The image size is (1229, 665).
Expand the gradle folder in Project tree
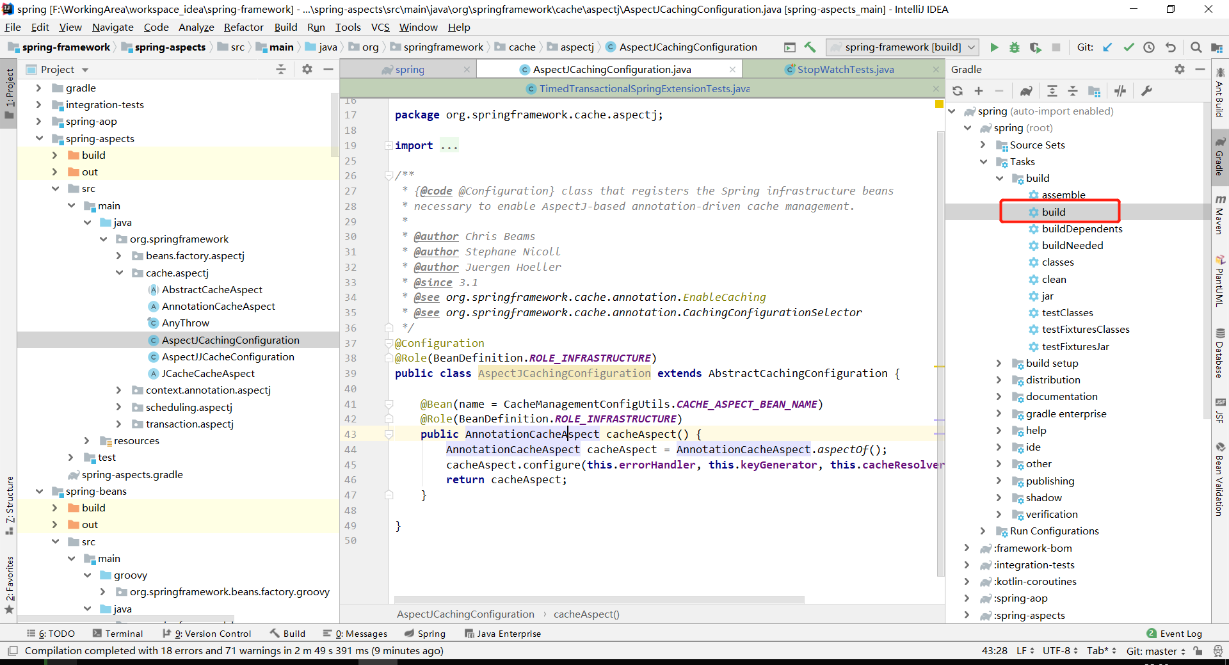pyautogui.click(x=39, y=88)
